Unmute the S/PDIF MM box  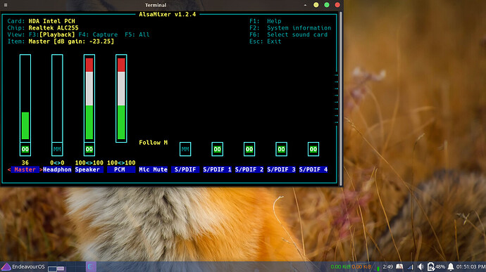[x=185, y=149]
